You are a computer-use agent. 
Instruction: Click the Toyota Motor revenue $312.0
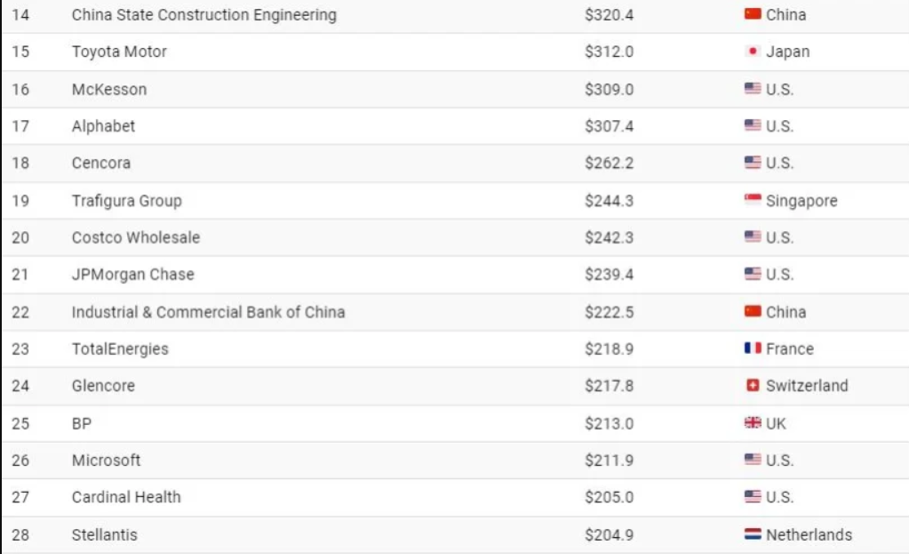coord(609,52)
